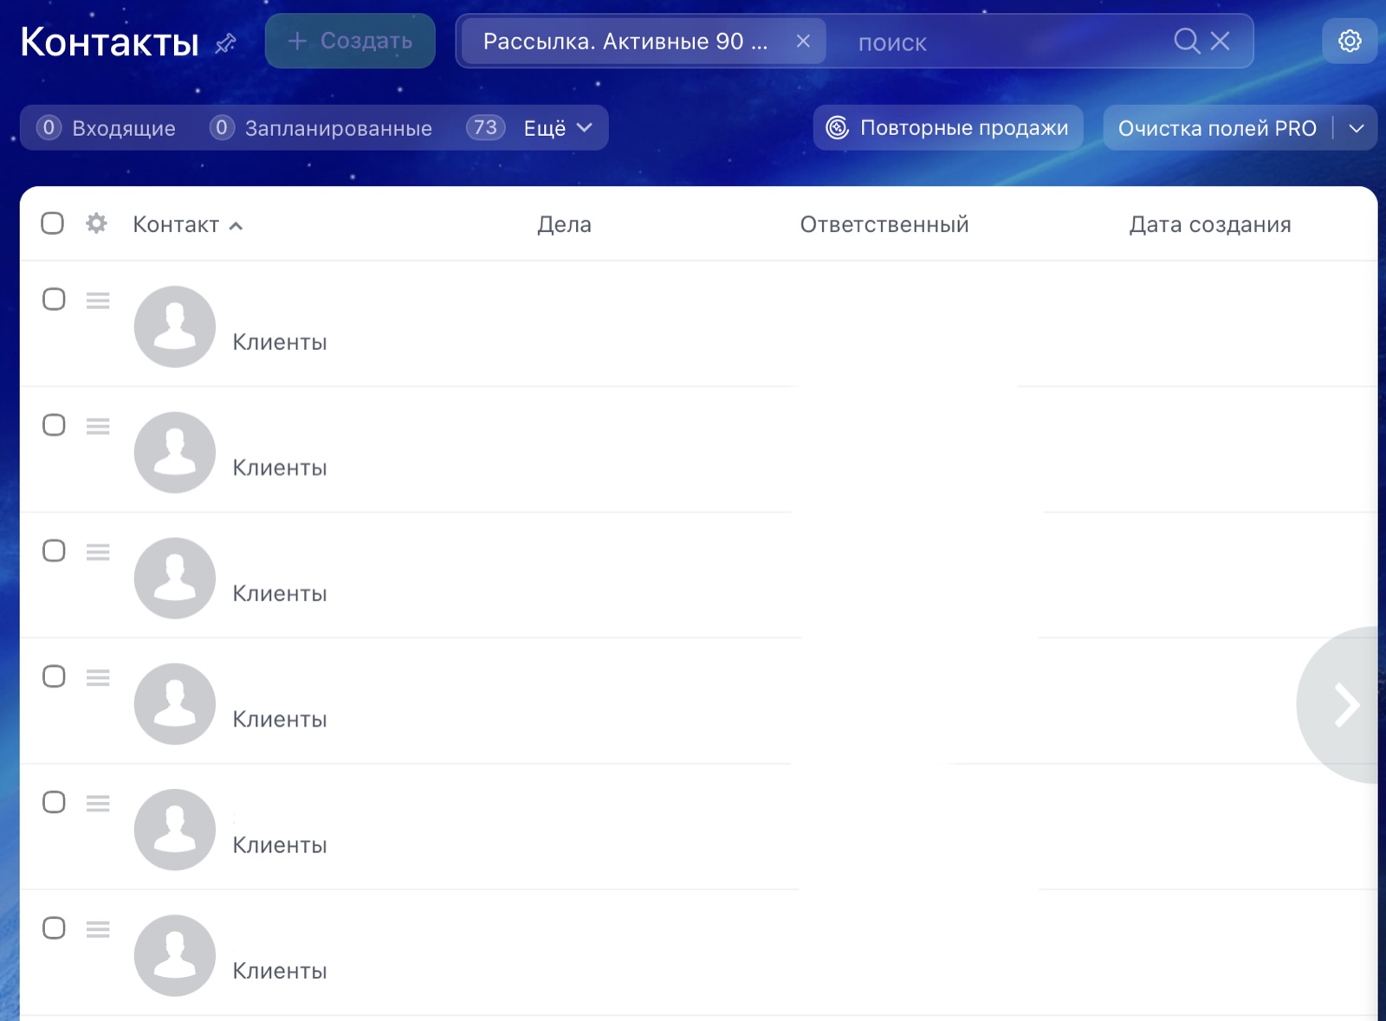Click the Дела column header
Screen dimensions: 1386x1021
(x=564, y=224)
